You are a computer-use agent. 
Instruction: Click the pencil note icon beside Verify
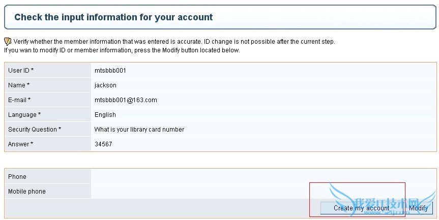tap(8, 42)
